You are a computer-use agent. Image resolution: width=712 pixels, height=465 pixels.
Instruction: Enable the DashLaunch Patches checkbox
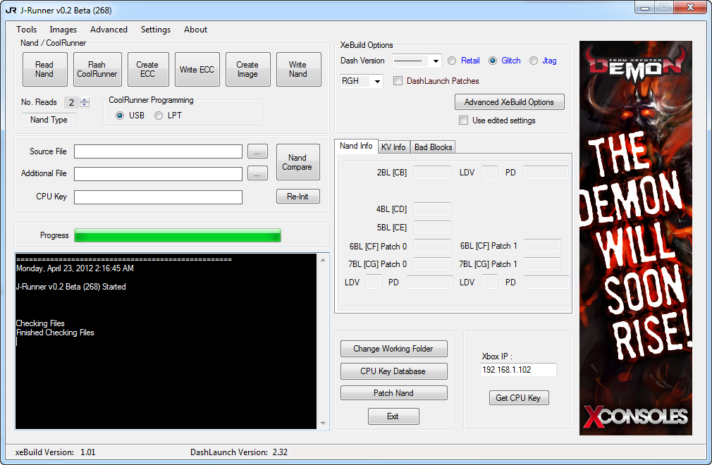(398, 81)
